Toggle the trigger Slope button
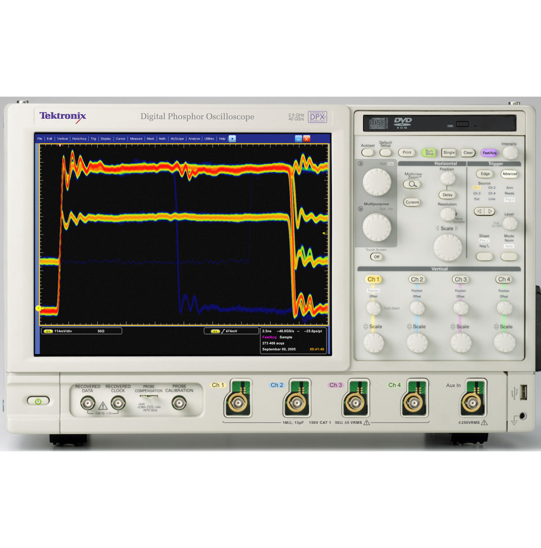This screenshot has height=548, width=541. point(484,257)
